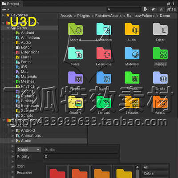
Task: Select Android in upper folder tree
Action: click(x=28, y=33)
